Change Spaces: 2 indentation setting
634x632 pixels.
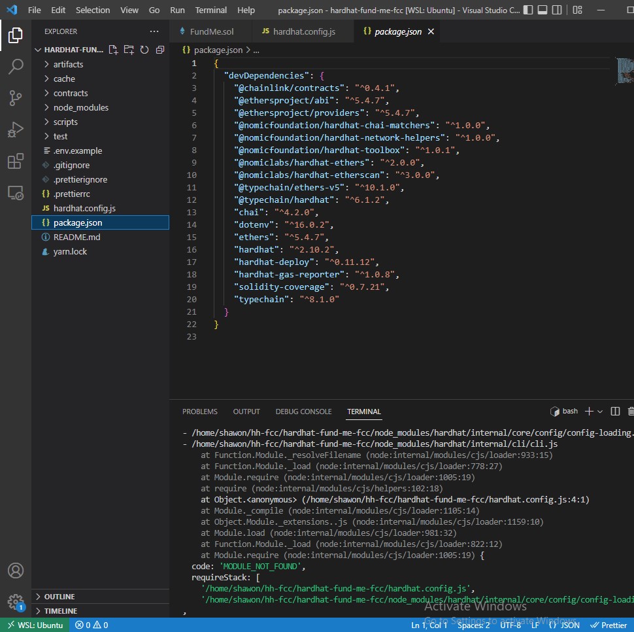coord(473,625)
